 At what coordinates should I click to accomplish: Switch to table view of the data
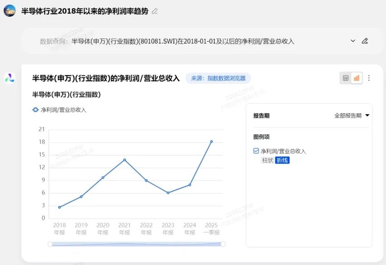345,77
